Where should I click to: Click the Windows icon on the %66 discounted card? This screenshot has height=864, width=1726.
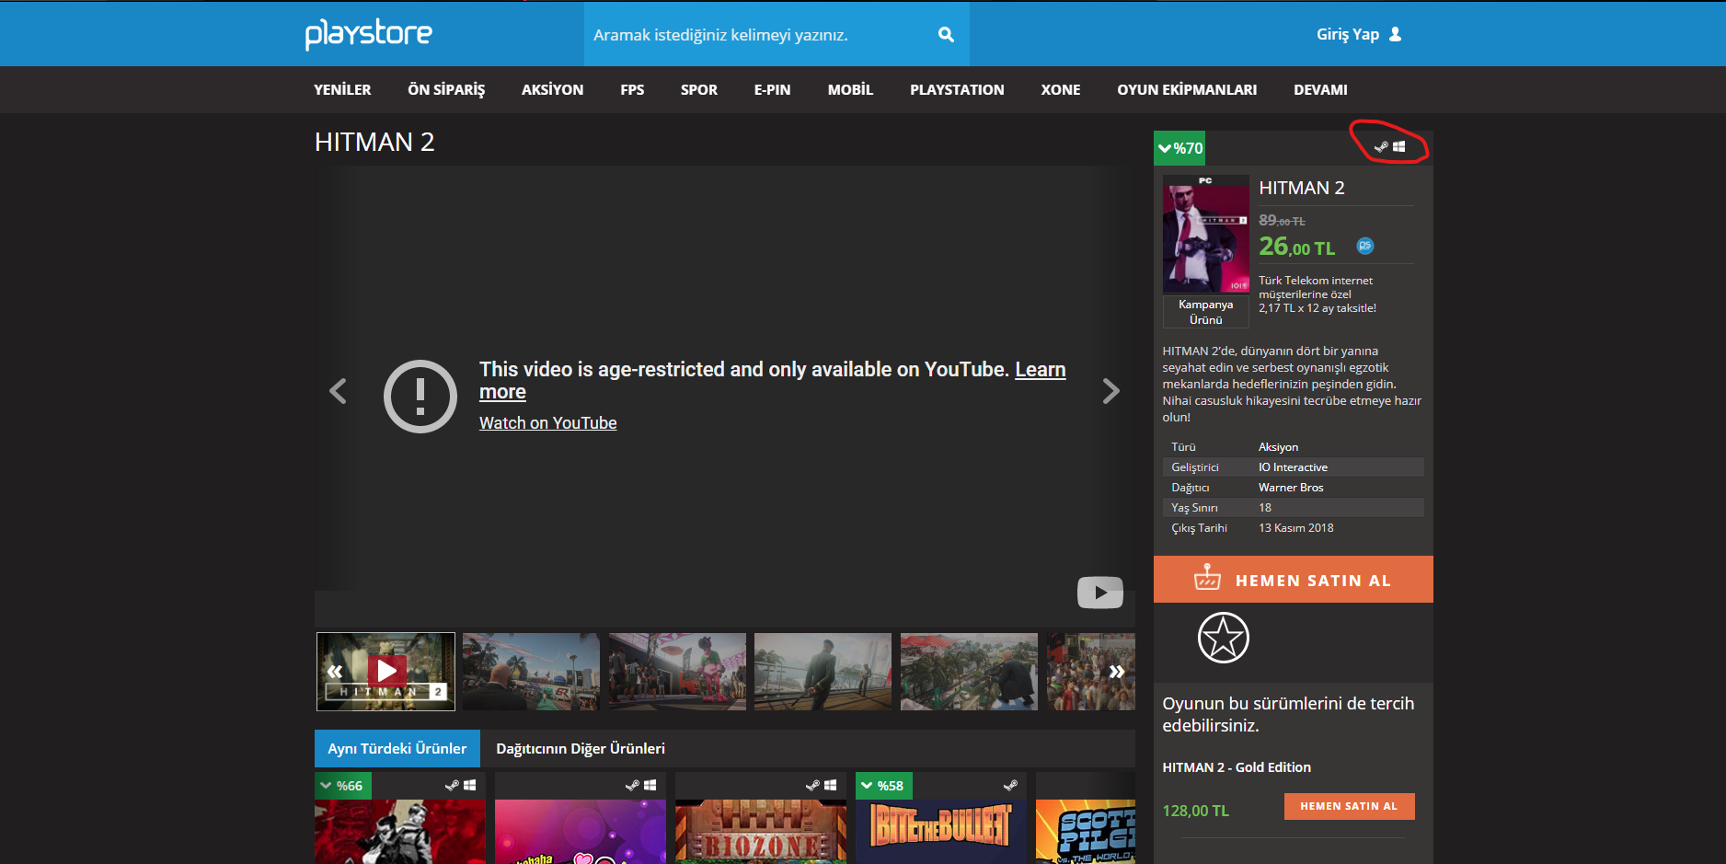tap(469, 786)
